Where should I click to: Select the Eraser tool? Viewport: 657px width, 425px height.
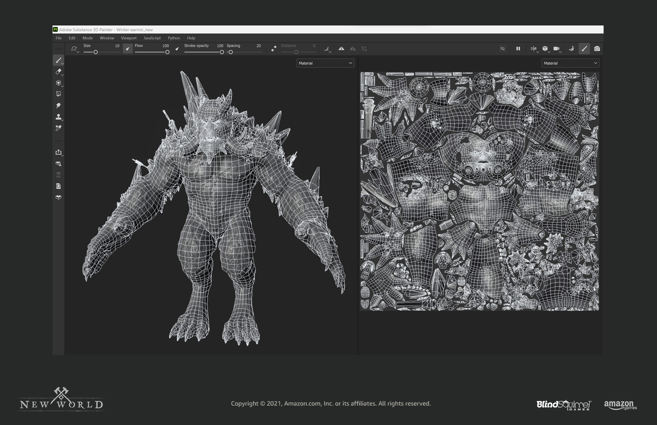(x=58, y=72)
